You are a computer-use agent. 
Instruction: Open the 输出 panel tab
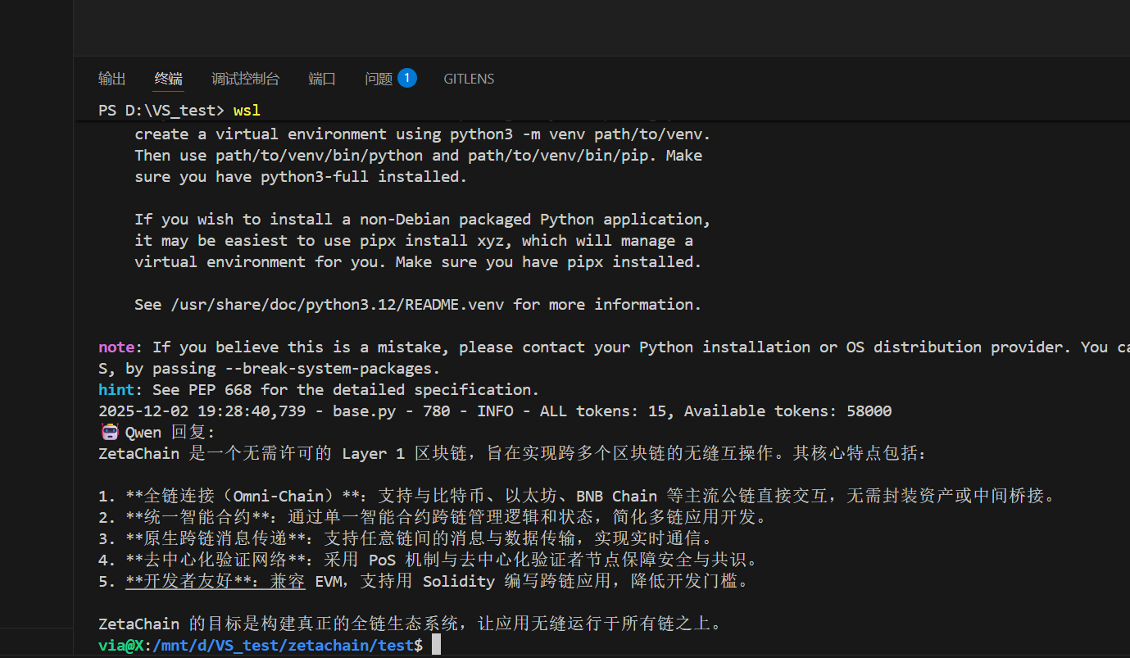coord(112,79)
